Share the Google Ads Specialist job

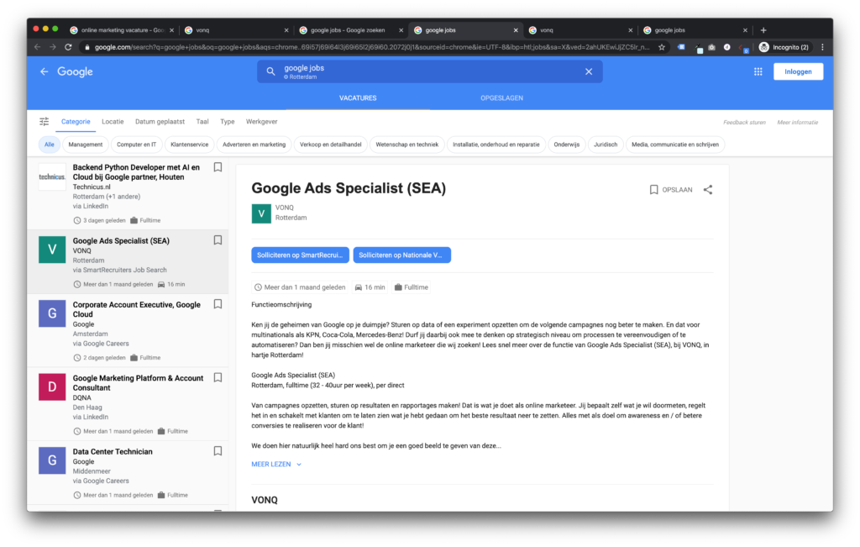pos(708,190)
